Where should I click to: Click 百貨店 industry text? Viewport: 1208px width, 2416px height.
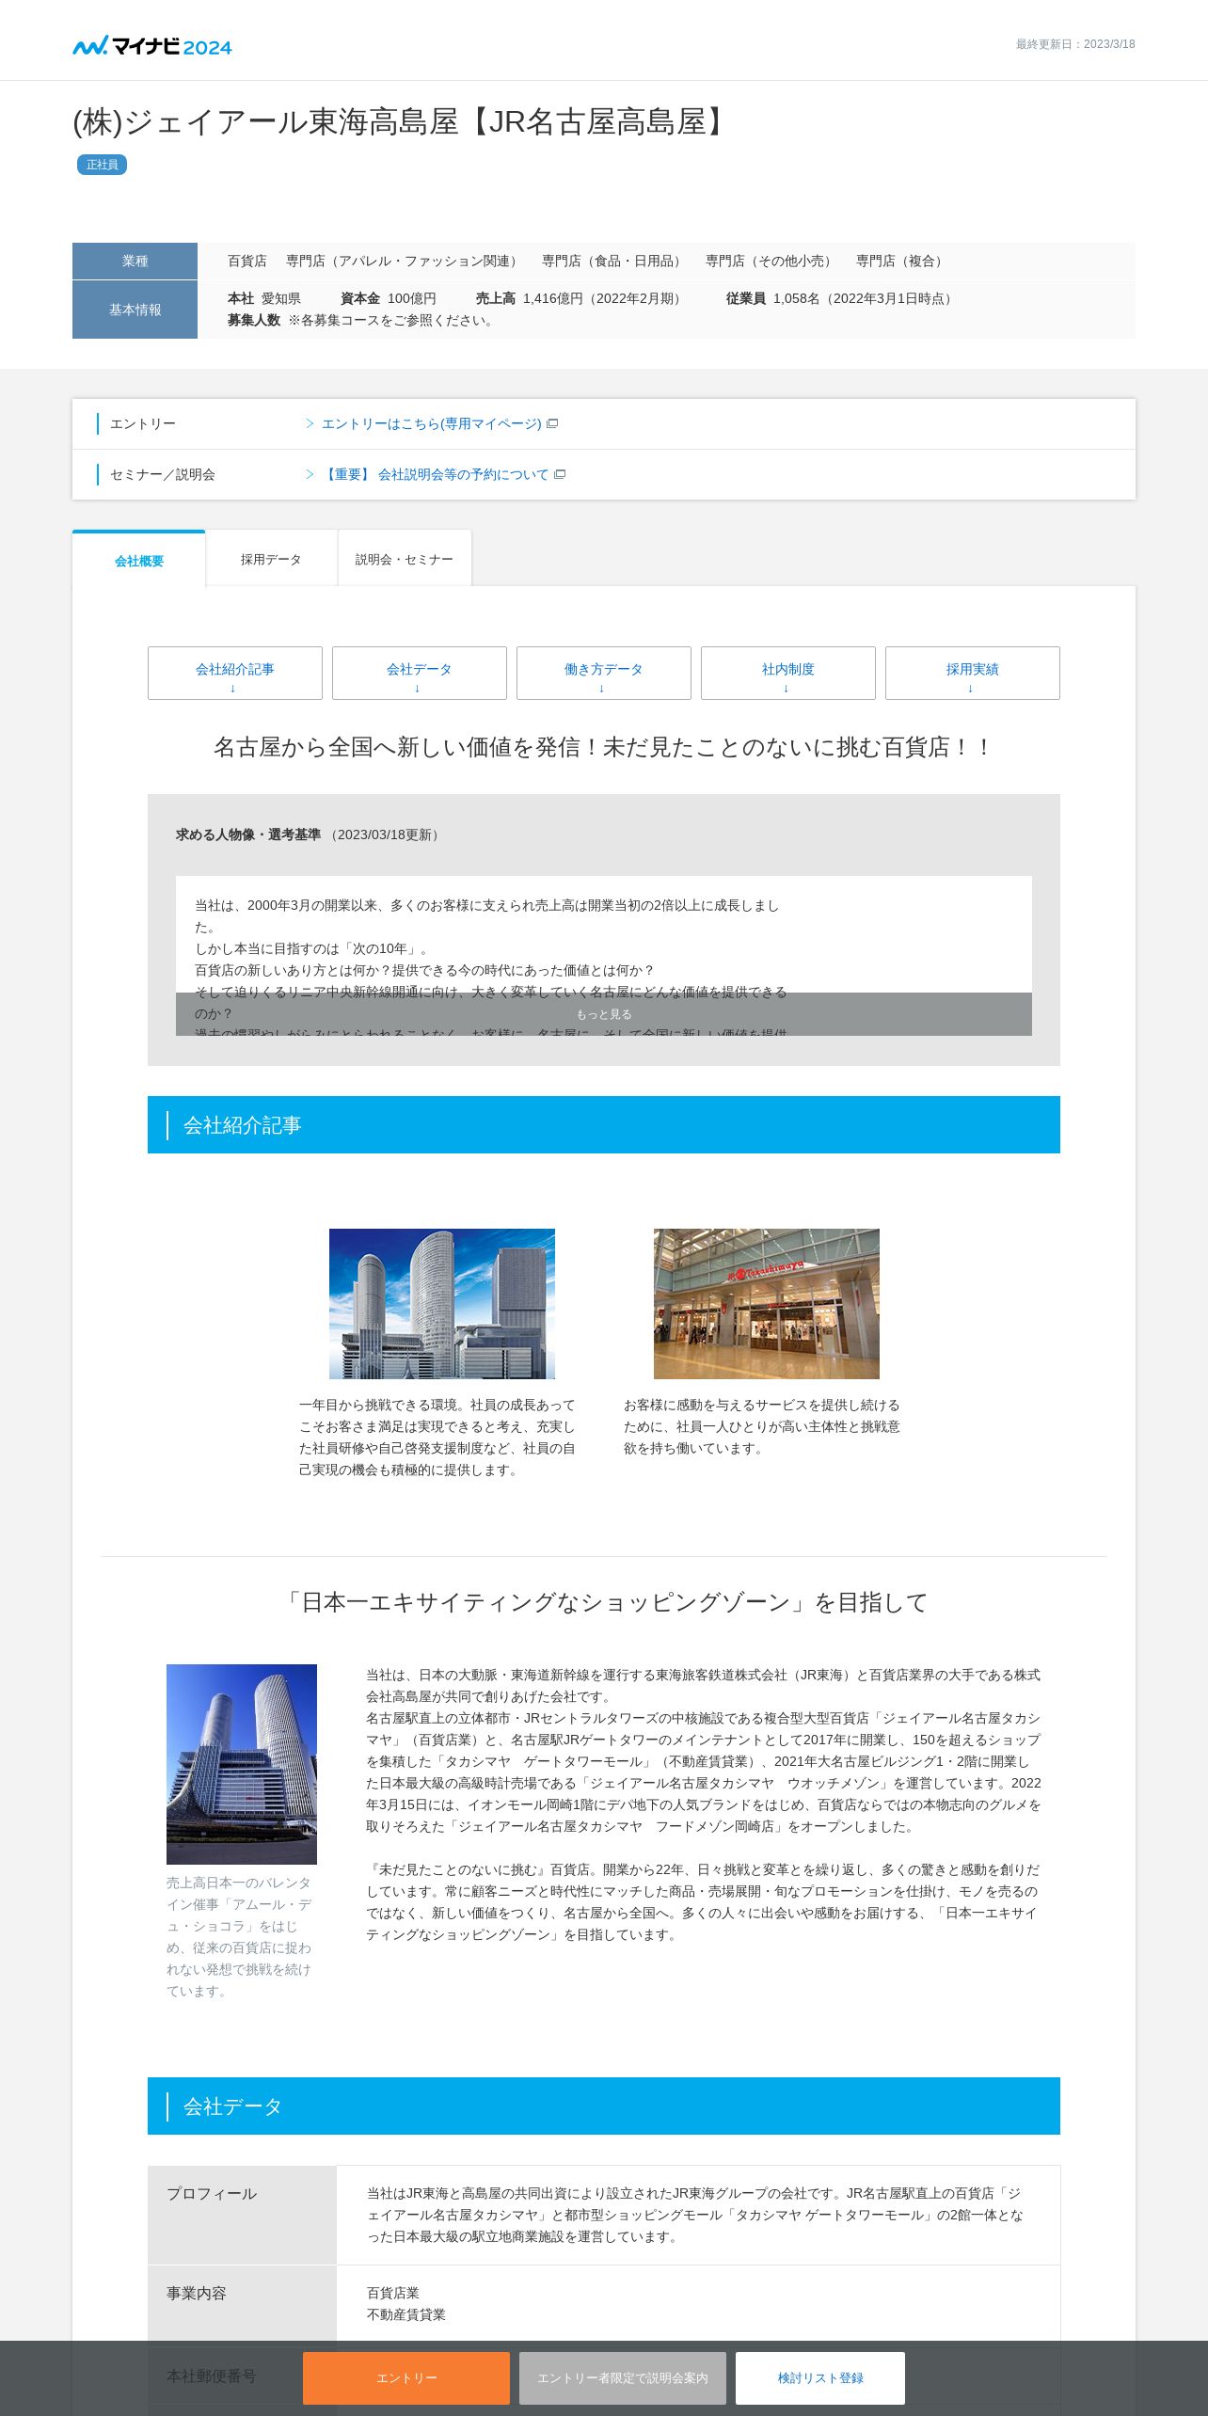coord(247,262)
